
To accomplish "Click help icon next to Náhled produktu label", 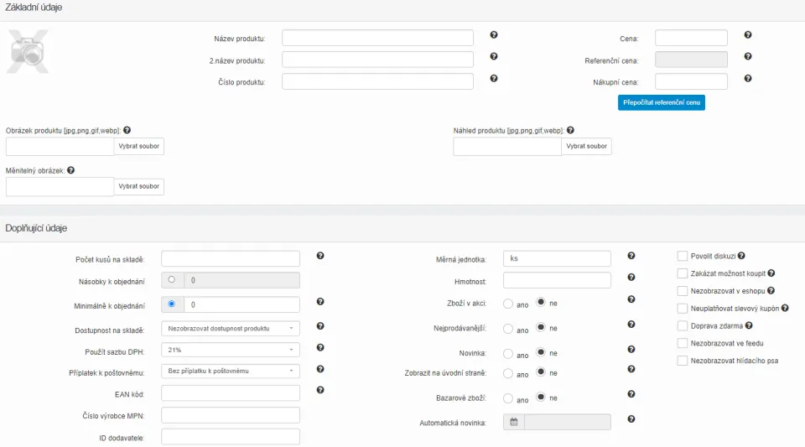I will coord(570,130).
